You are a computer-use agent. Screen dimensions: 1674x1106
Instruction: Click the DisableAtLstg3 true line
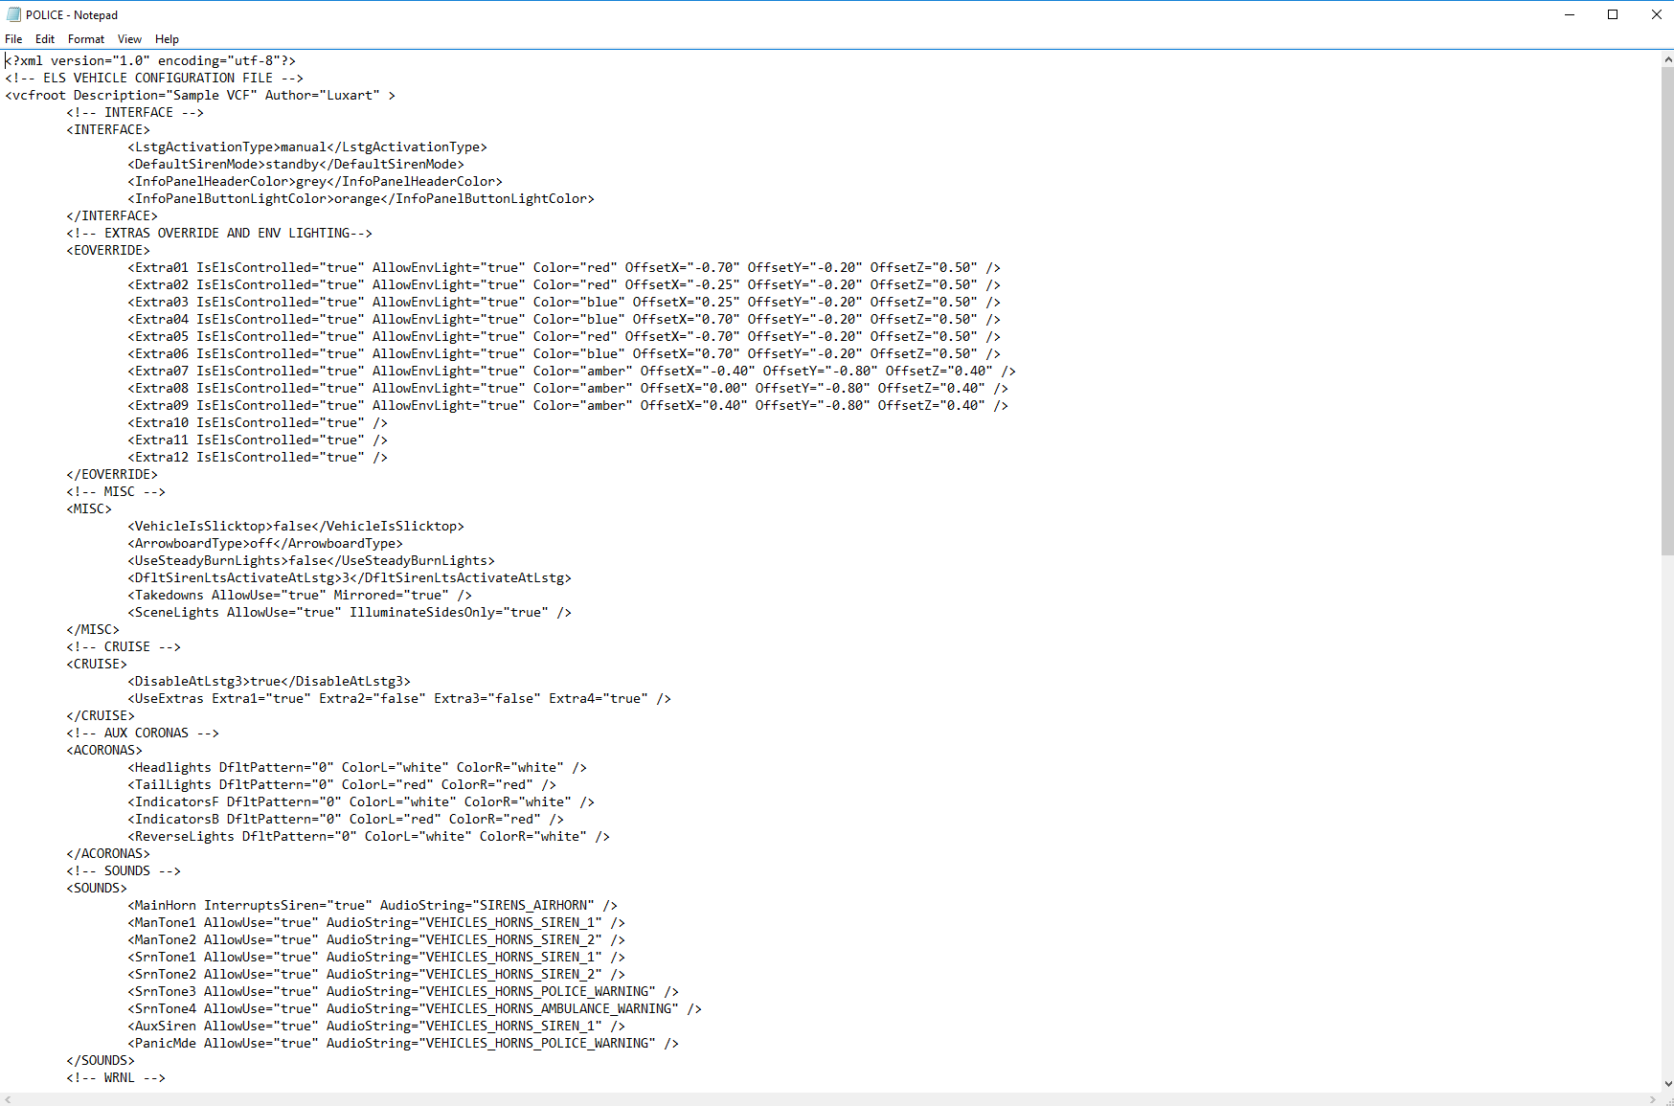coord(269,681)
